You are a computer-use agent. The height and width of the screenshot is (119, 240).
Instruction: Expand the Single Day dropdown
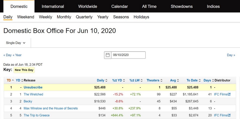pos(16,43)
